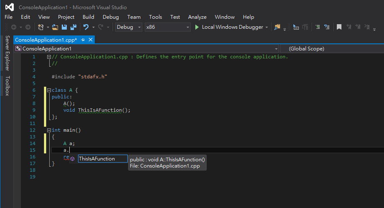Click the 'A a;' declaration on line 14
This screenshot has width=384, height=208.
coord(69,144)
